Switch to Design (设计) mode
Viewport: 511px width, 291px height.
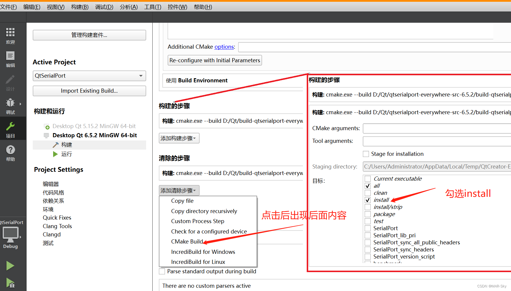10,83
